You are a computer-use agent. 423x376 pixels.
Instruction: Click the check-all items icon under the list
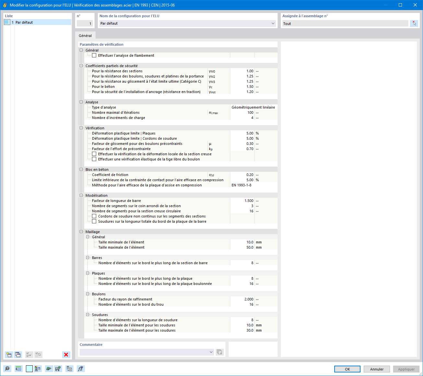point(29,355)
